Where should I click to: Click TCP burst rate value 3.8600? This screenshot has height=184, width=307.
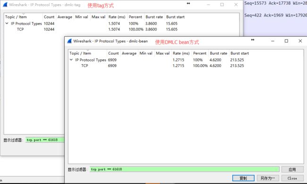tap(151, 29)
